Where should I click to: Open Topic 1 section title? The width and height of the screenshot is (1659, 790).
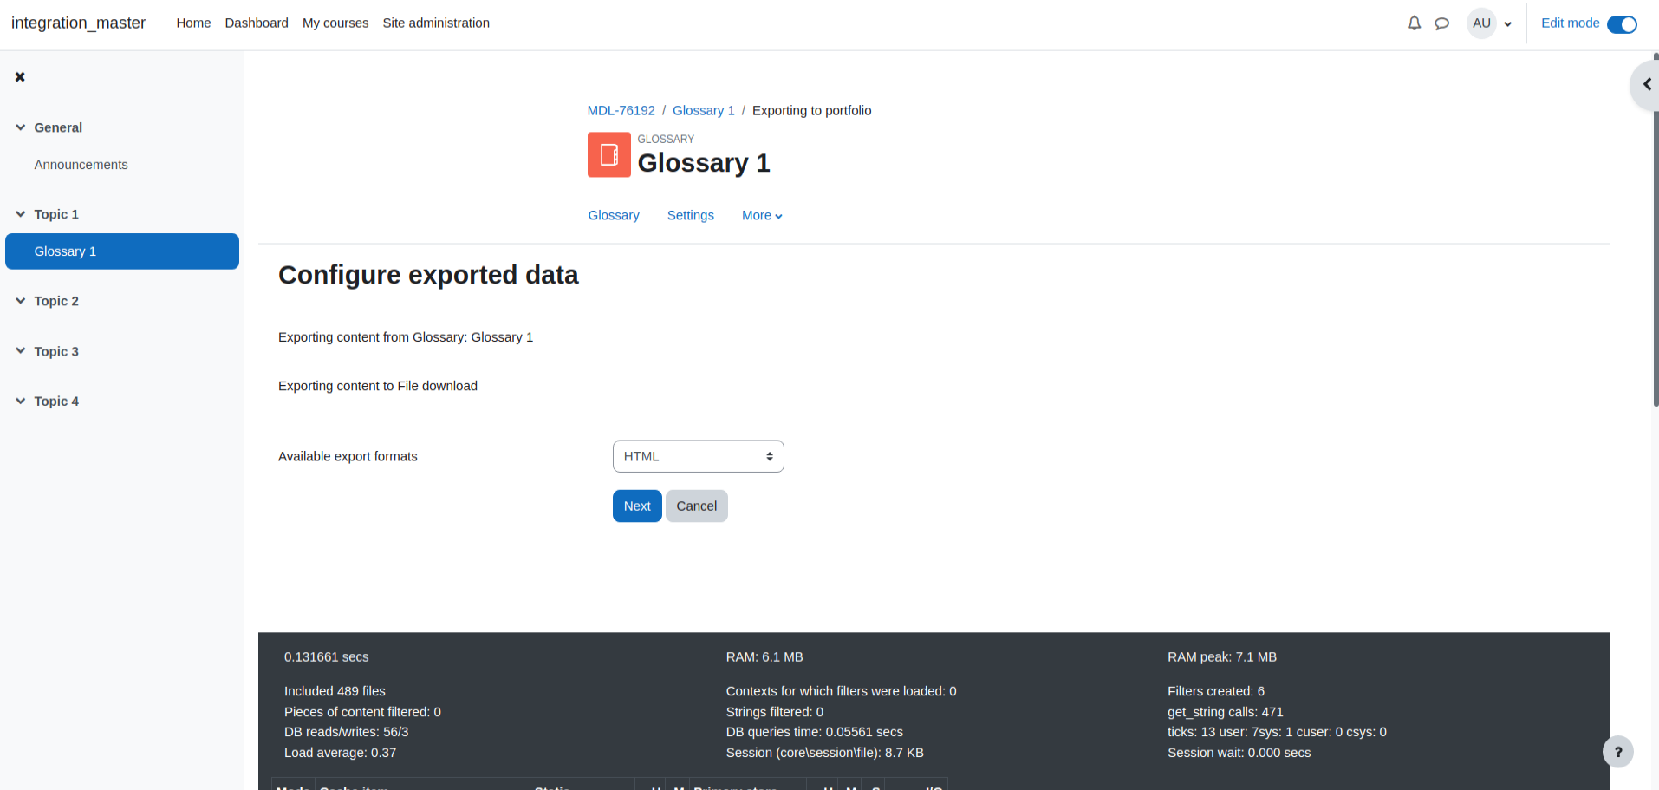[56, 214]
